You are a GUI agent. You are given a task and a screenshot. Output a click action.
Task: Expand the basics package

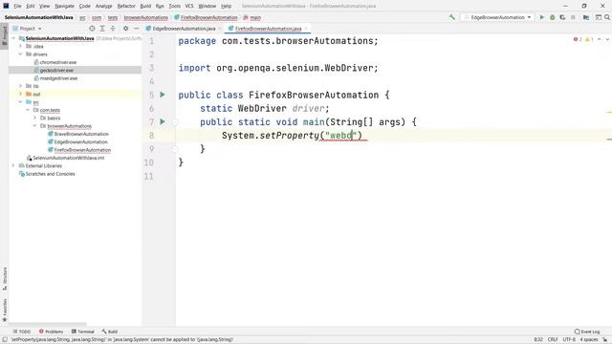point(34,118)
